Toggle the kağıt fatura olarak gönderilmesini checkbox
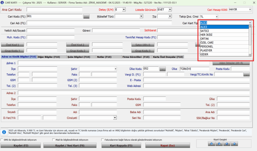Viewport: 257px width, 151px height. tap(102, 140)
